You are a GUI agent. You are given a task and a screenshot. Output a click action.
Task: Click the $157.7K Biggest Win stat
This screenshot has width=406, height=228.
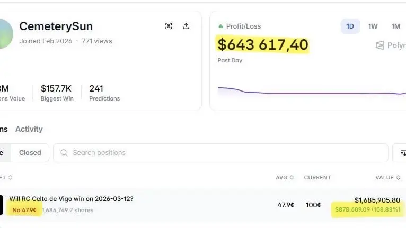pos(57,93)
